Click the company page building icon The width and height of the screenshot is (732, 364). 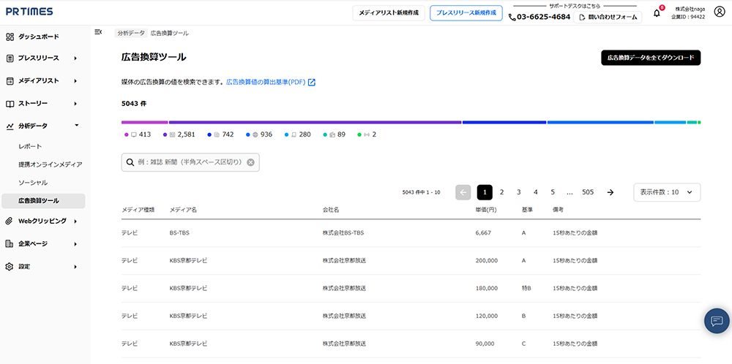(10, 243)
